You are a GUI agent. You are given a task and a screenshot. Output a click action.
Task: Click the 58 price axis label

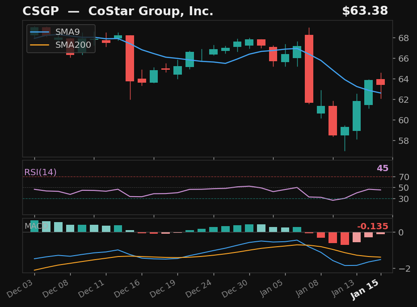[x=404, y=141]
